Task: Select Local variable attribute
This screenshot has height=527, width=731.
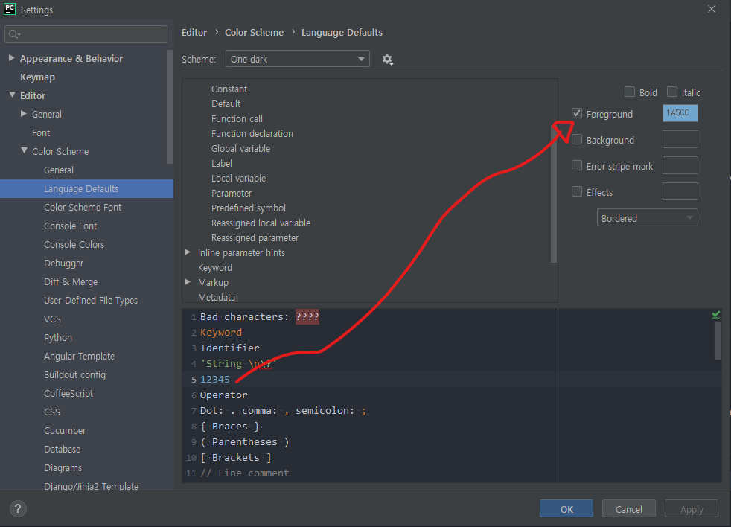Action: tap(238, 178)
